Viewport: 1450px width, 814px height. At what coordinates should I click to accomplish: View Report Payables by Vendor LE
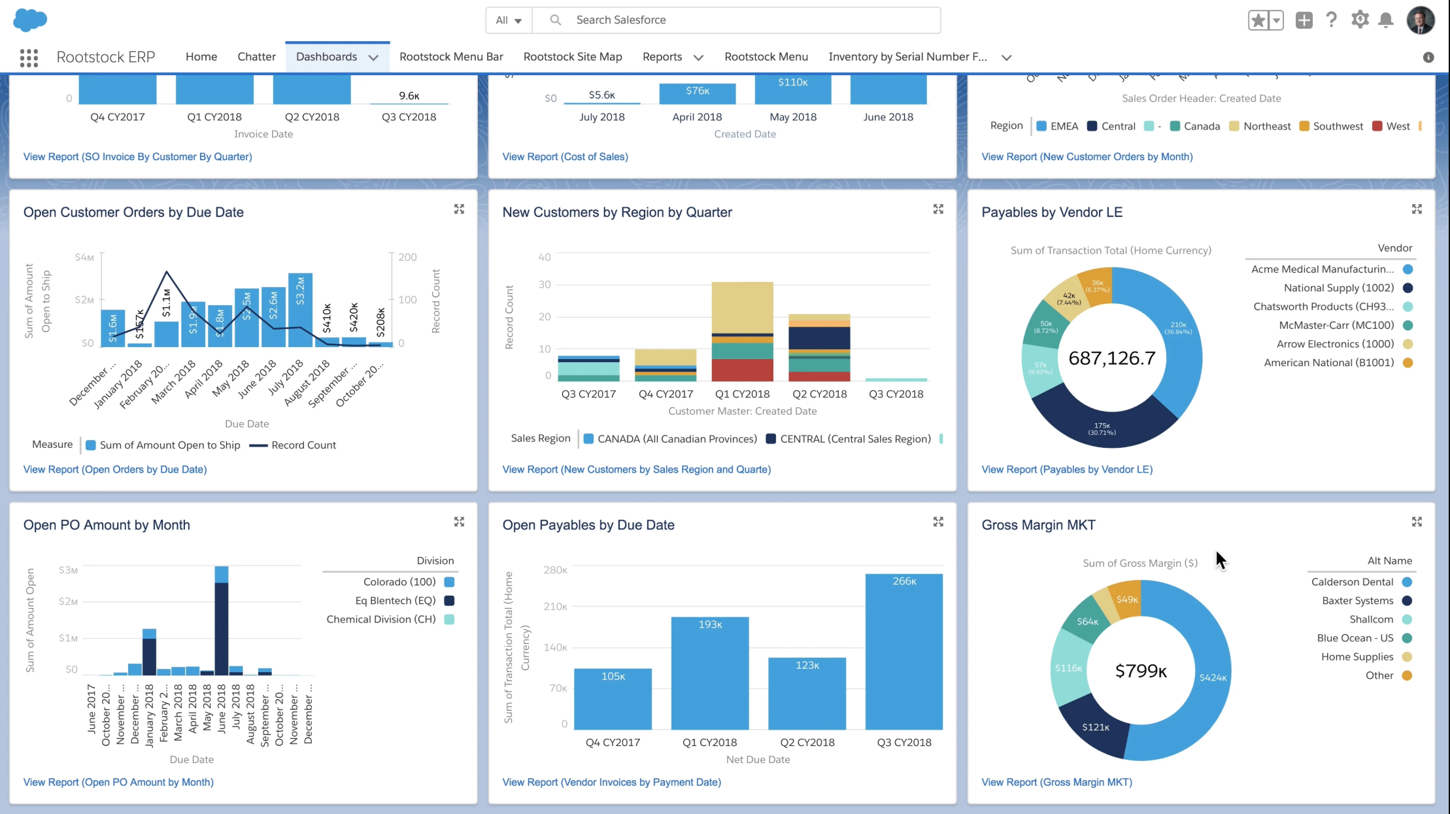pos(1067,469)
